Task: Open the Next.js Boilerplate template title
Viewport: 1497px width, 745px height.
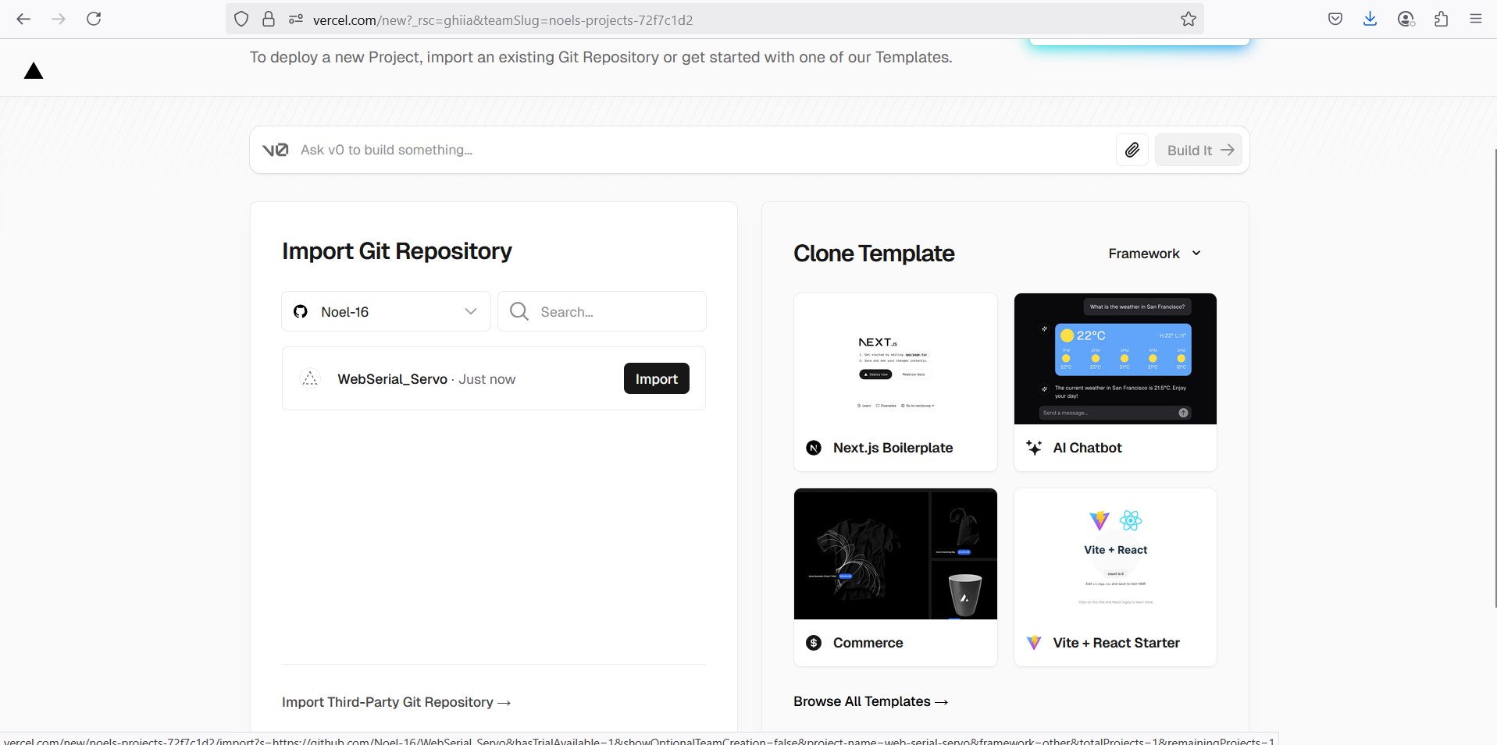Action: (893, 448)
